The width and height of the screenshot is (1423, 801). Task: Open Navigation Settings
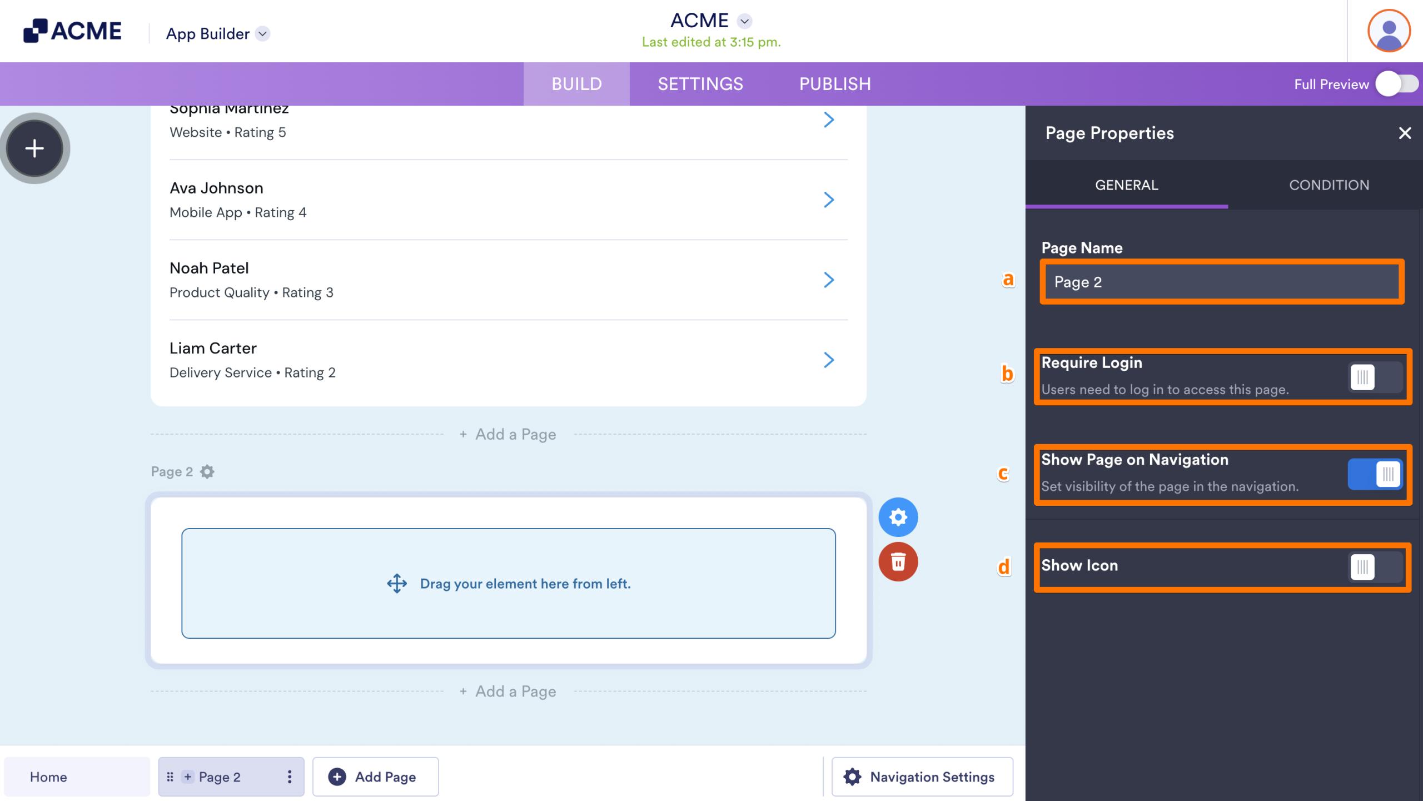pos(922,777)
